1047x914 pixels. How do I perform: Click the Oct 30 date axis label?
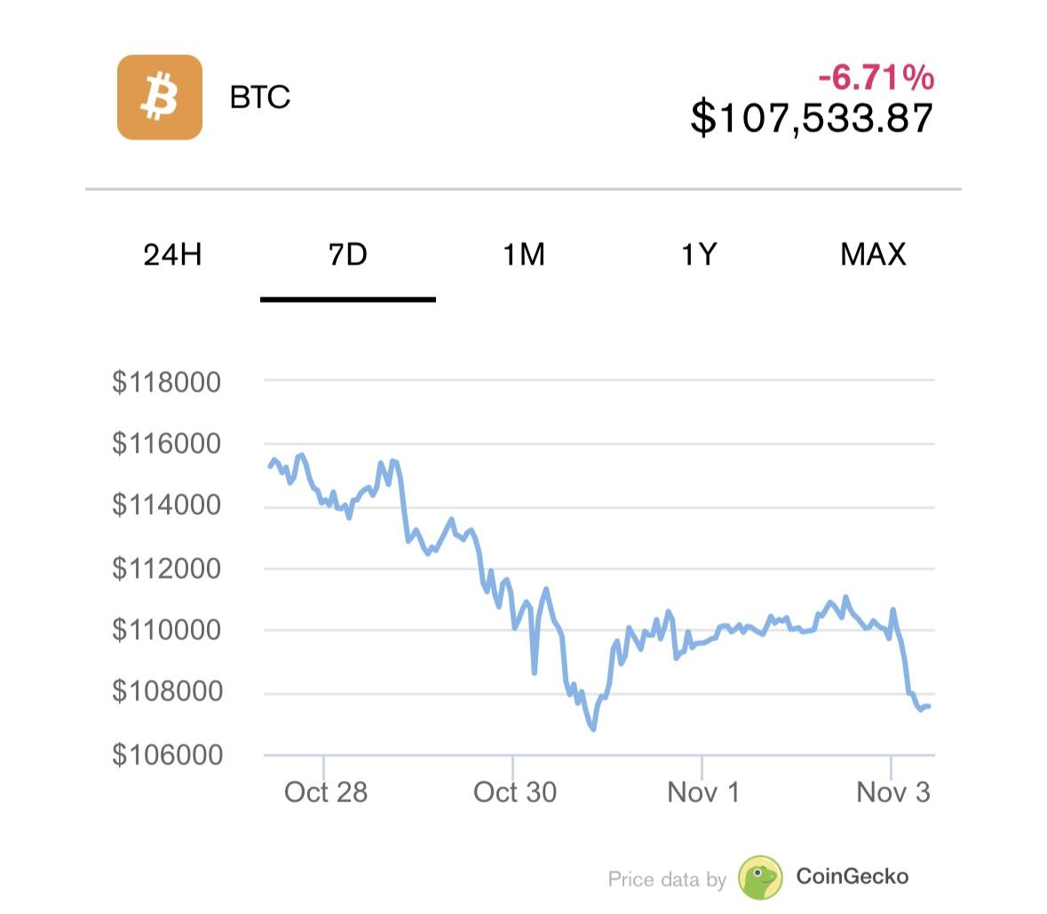coord(514,792)
